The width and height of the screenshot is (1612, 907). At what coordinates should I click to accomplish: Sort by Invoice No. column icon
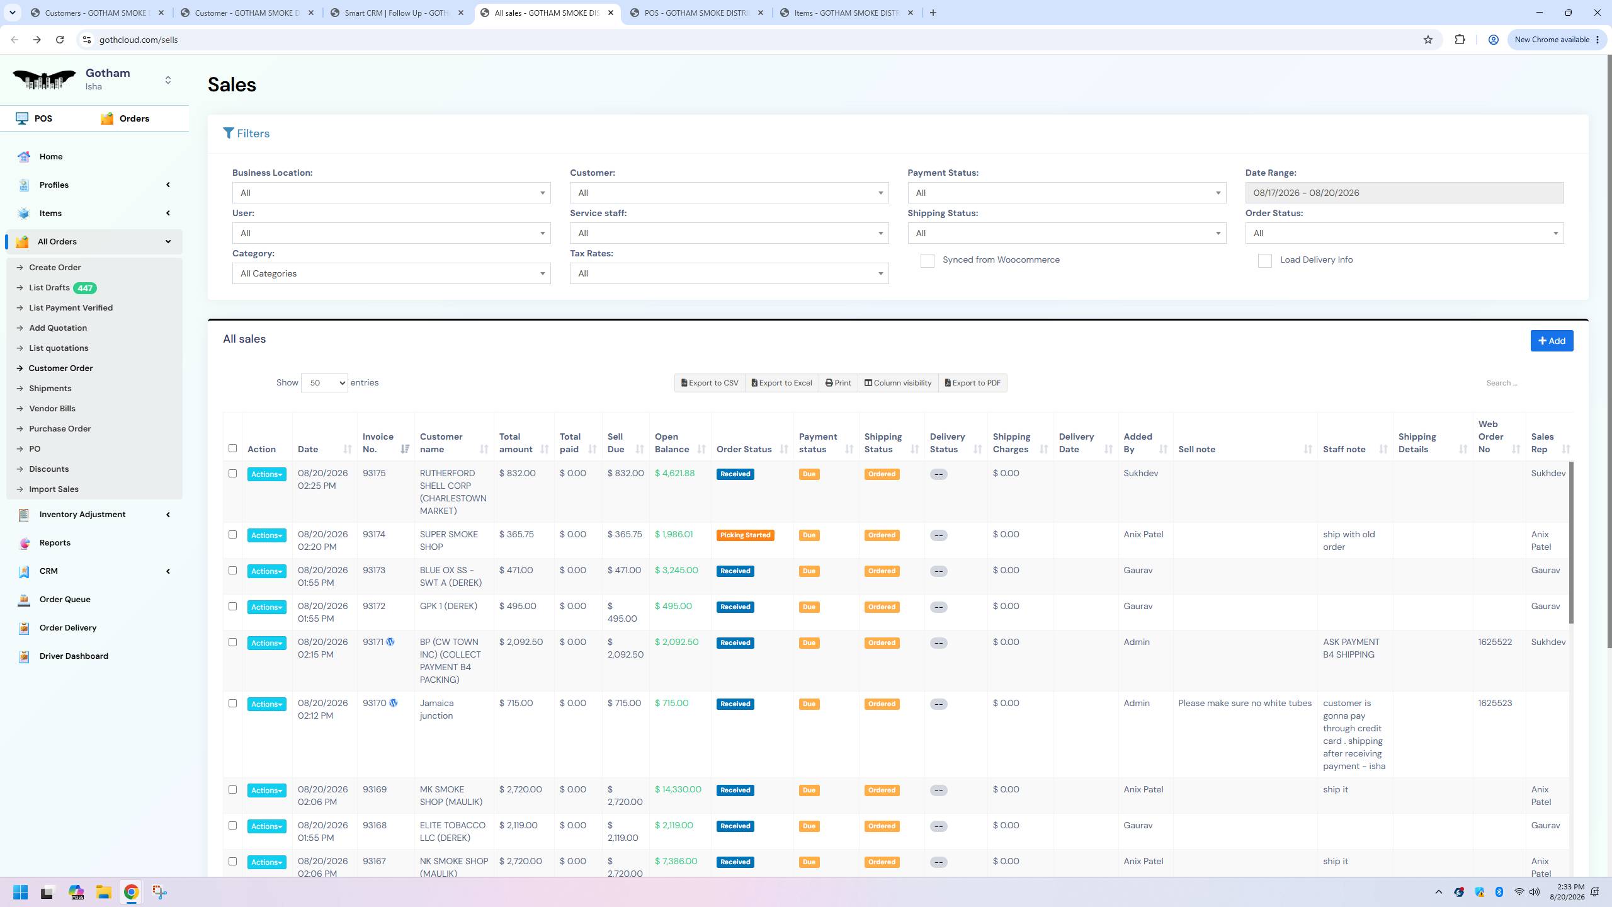[x=404, y=449]
